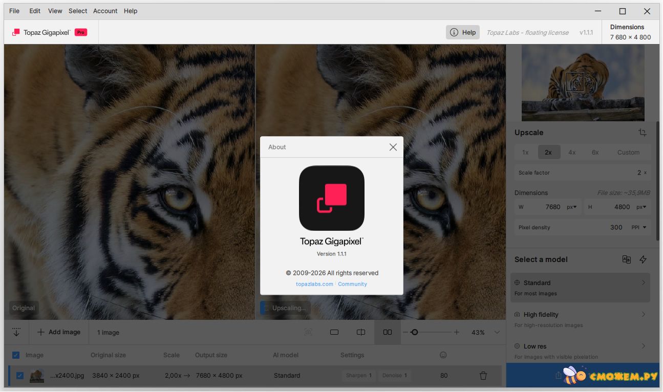Click the zoom slider handle
Viewport: 663px width, 392px height.
click(x=415, y=332)
